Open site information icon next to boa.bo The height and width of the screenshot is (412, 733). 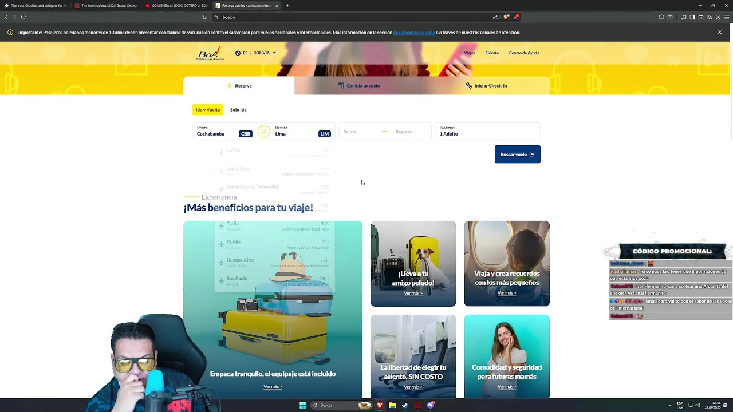click(216, 17)
